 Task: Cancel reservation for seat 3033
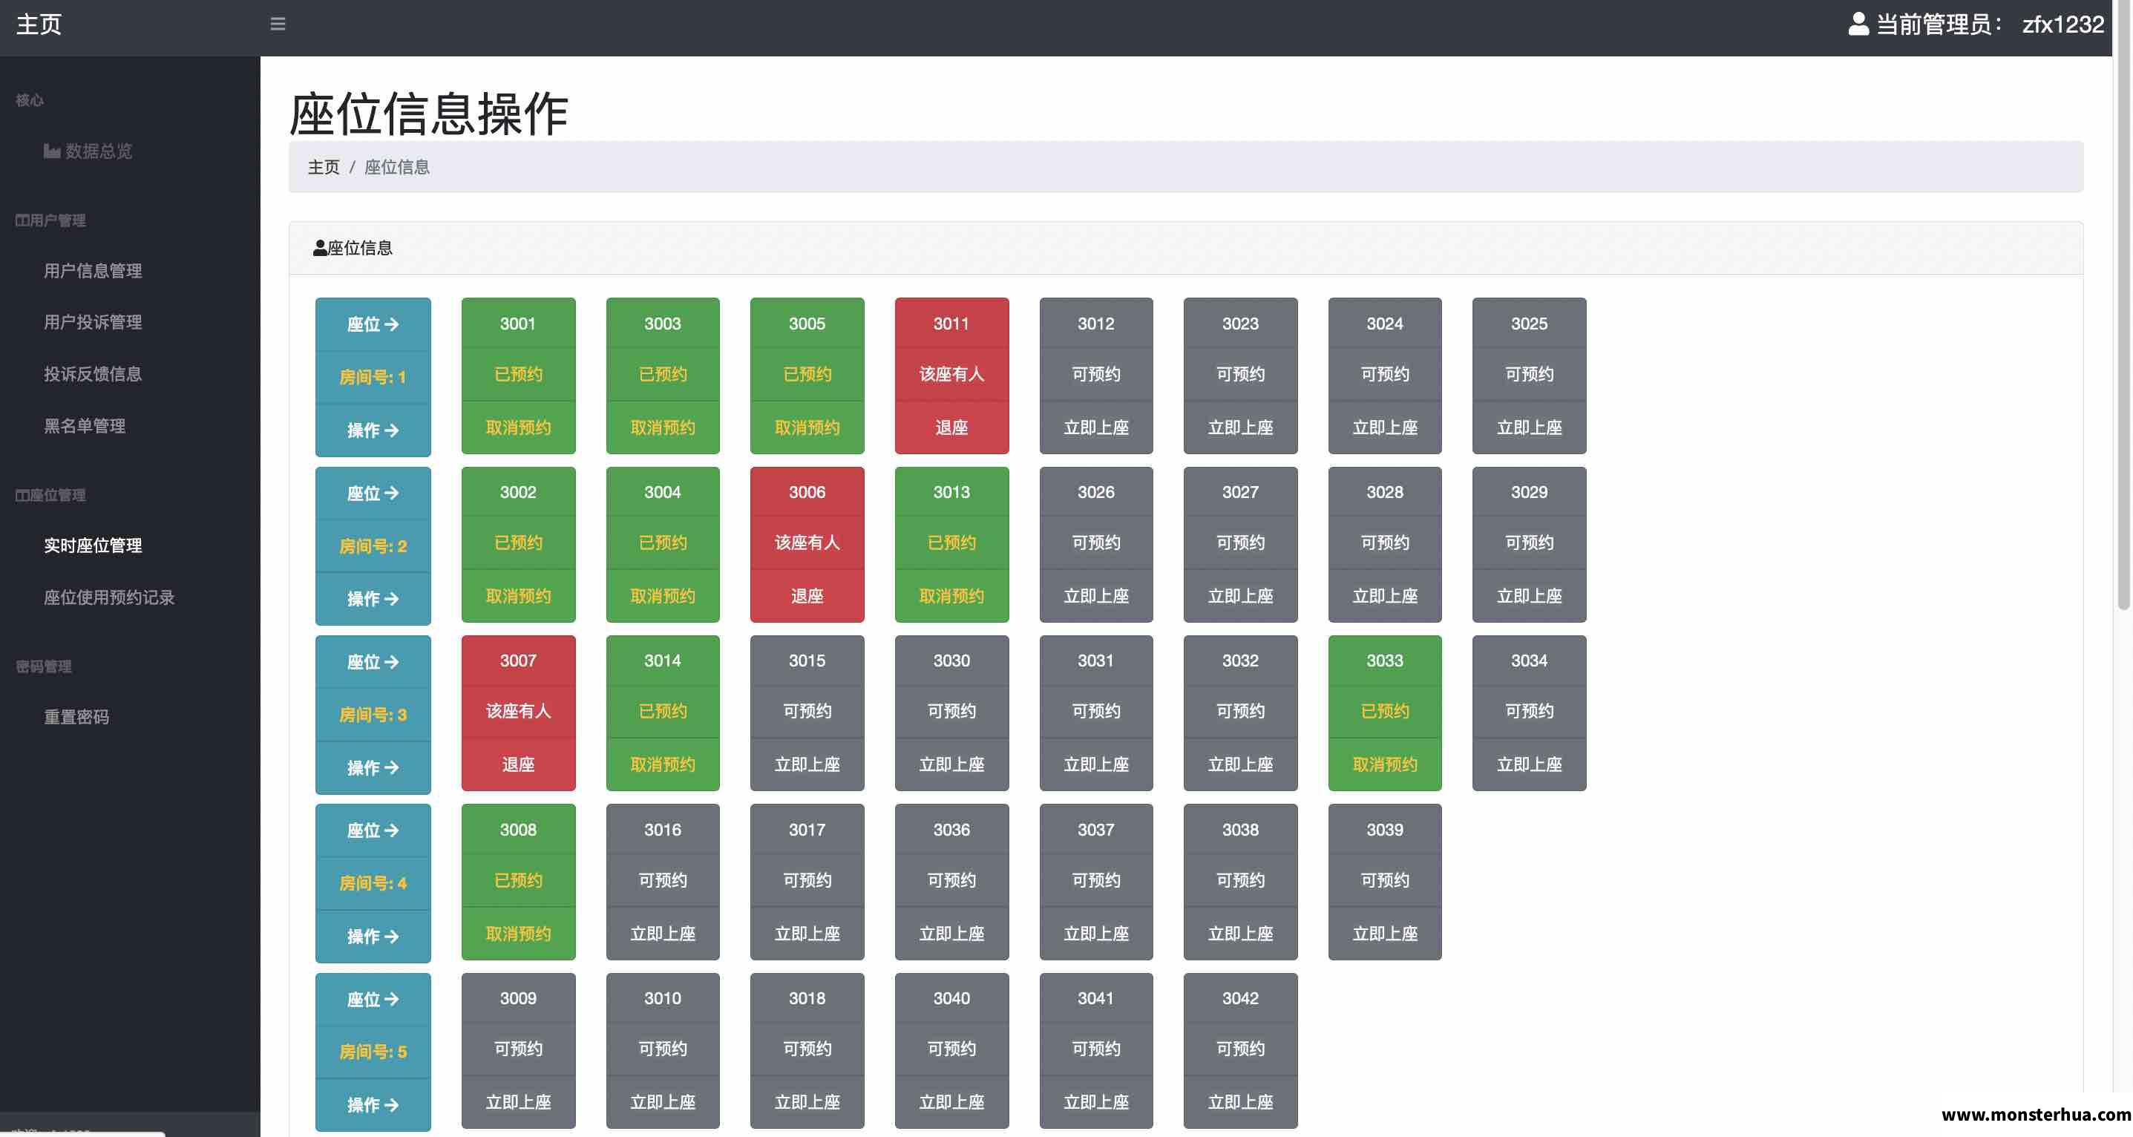coord(1386,765)
